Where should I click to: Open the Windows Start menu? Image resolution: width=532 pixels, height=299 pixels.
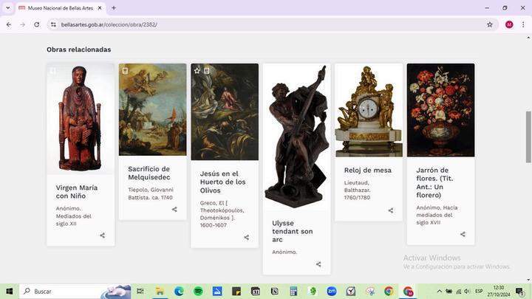tap(9, 291)
